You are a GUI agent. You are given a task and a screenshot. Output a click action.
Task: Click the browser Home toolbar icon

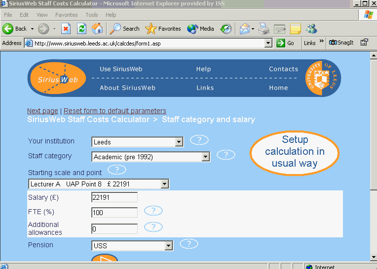[x=97, y=29]
